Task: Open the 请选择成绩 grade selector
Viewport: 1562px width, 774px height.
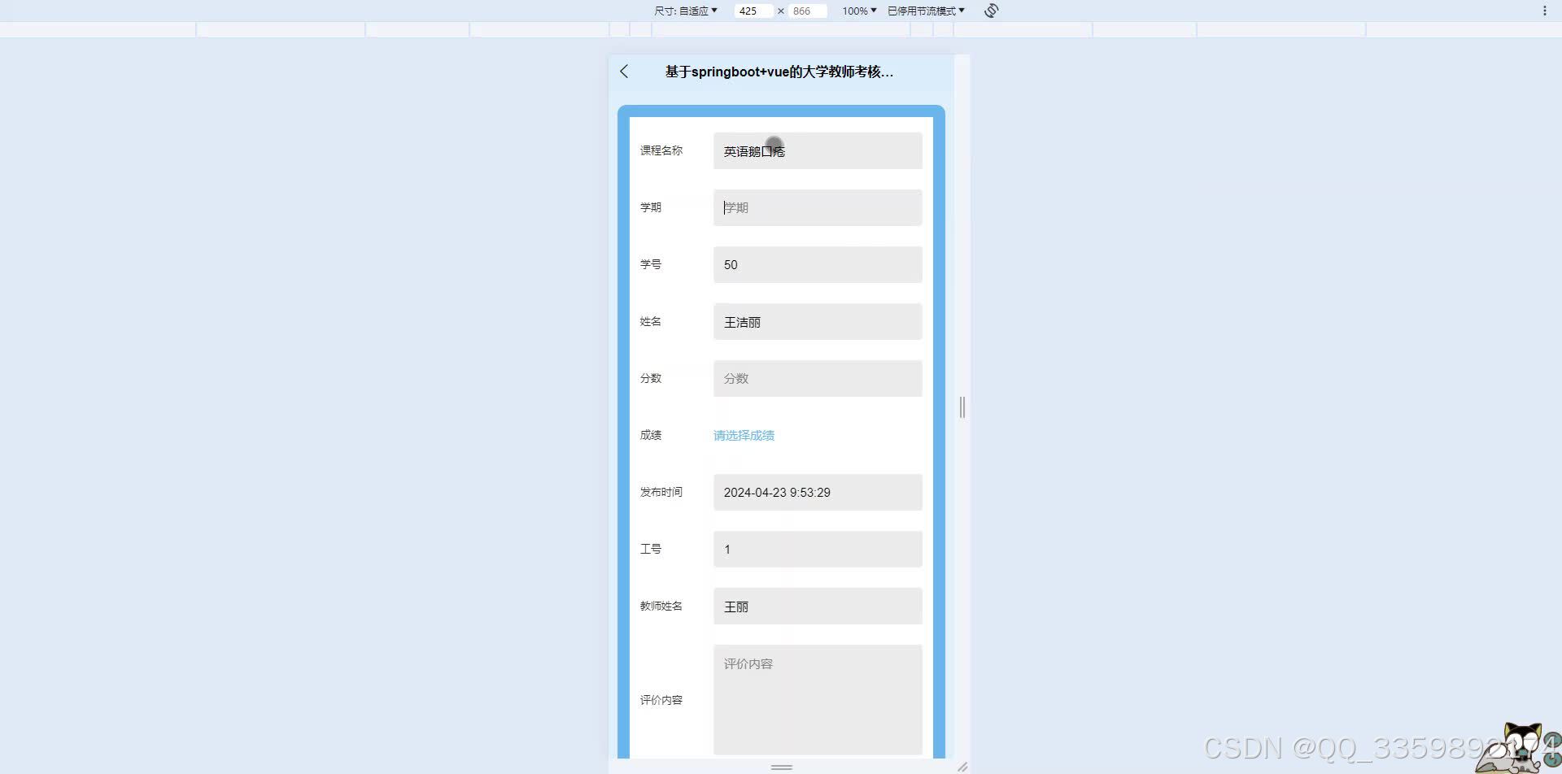Action: 744,436
